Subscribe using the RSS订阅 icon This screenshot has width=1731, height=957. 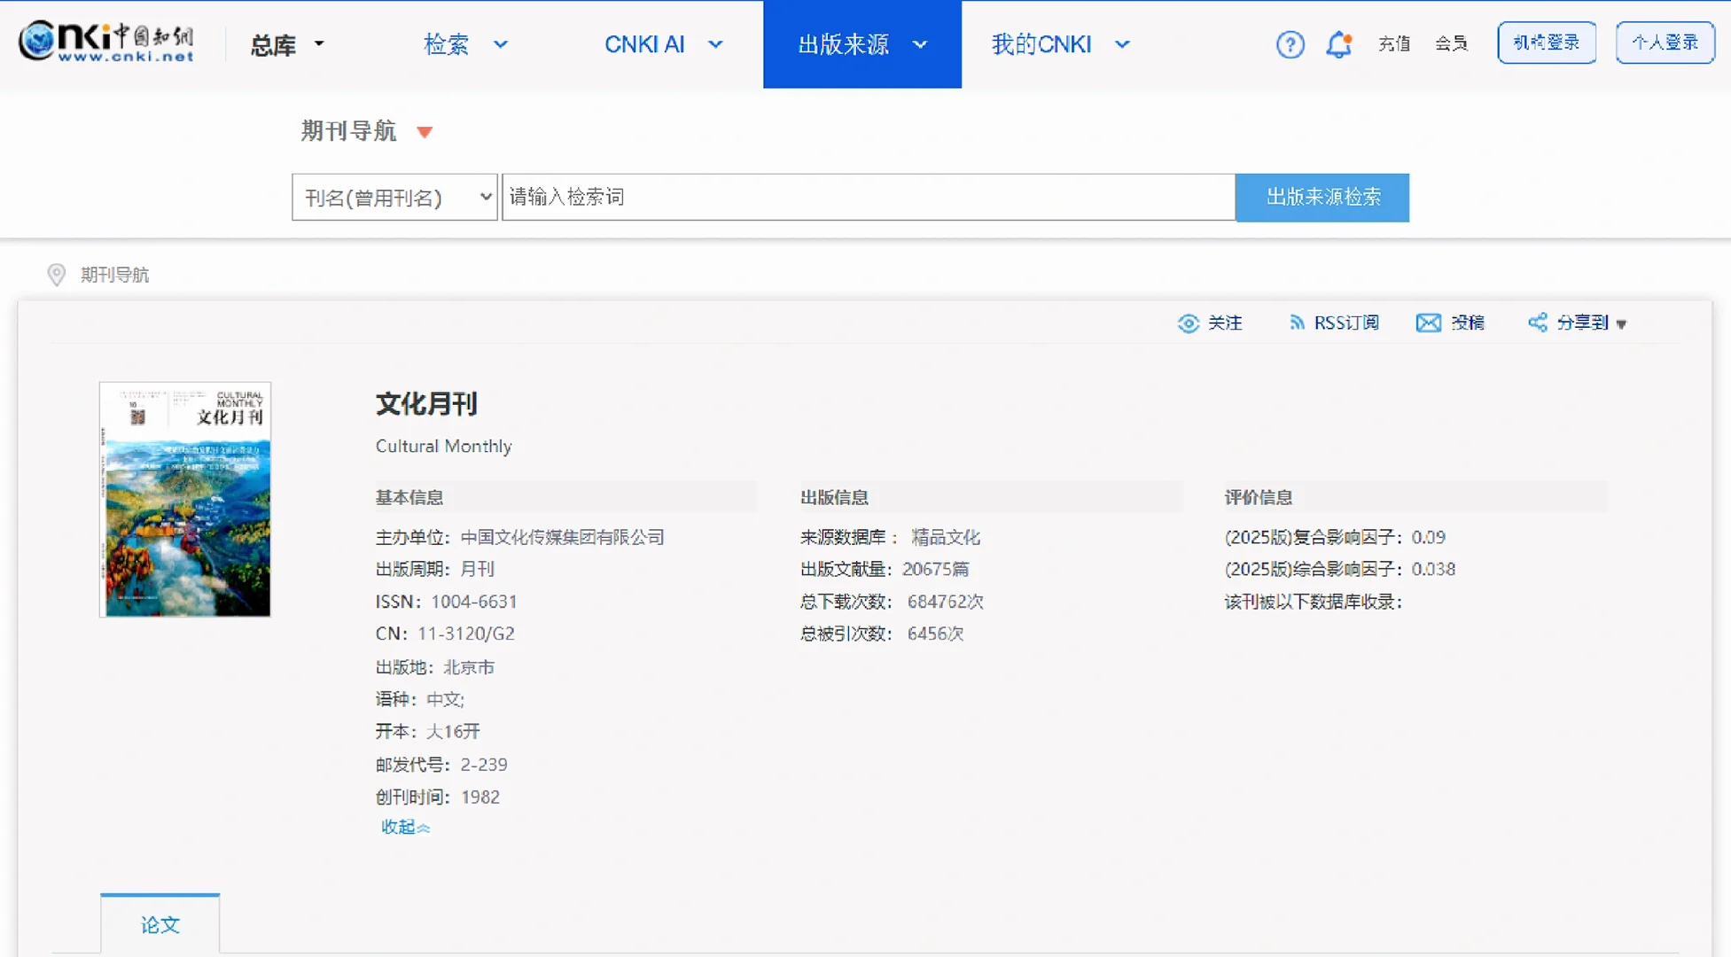coord(1297,323)
